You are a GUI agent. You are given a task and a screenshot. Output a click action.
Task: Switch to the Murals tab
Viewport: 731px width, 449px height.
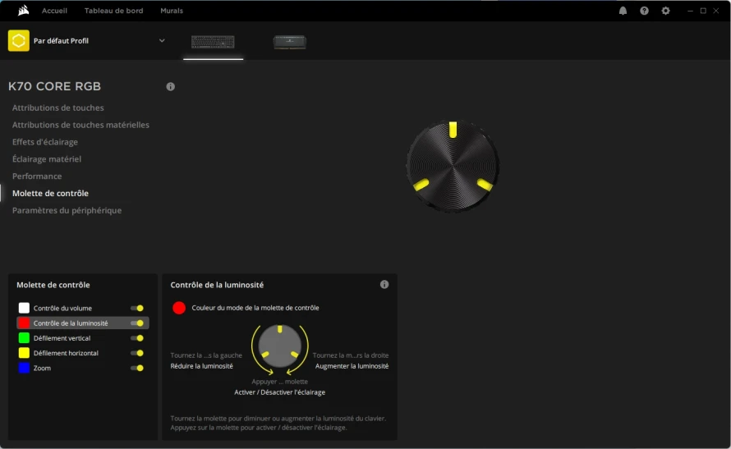tap(172, 11)
